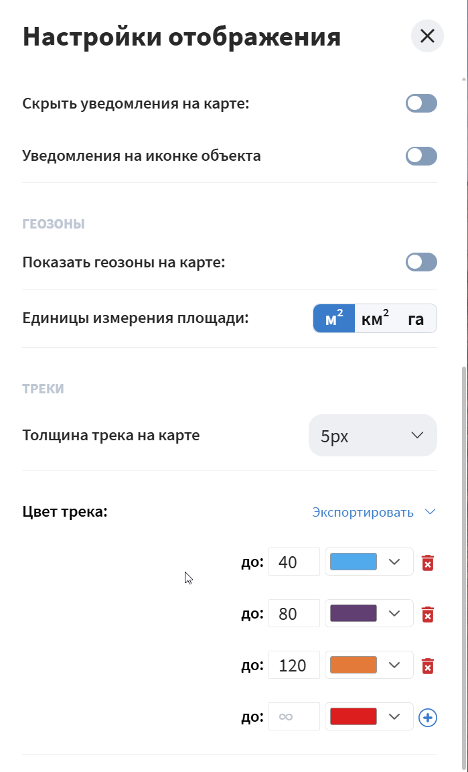This screenshot has width=468, height=772.
Task: Edit the speed value 40 field
Action: 294,562
